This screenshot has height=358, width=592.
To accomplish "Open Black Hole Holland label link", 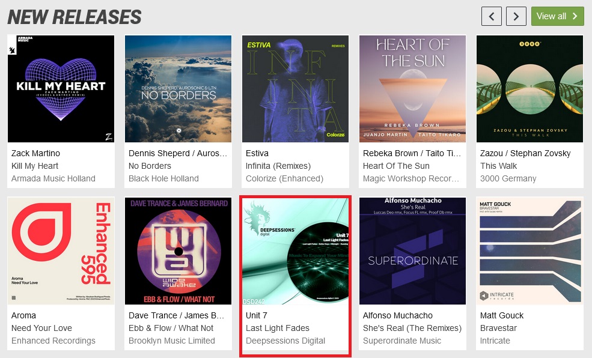I will click(x=163, y=178).
